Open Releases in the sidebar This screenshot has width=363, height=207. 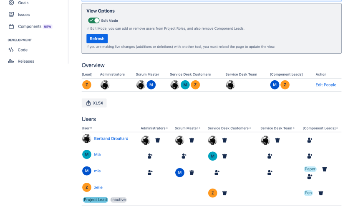(26, 61)
